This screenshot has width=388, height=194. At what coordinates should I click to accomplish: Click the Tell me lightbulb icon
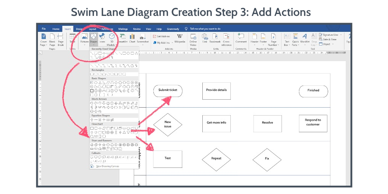(x=186, y=29)
